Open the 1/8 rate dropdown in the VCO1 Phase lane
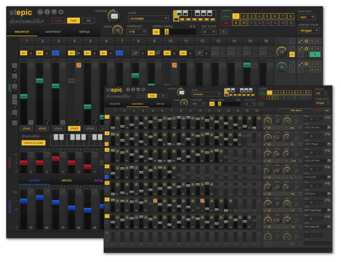The width and height of the screenshot is (341, 262). (295, 144)
